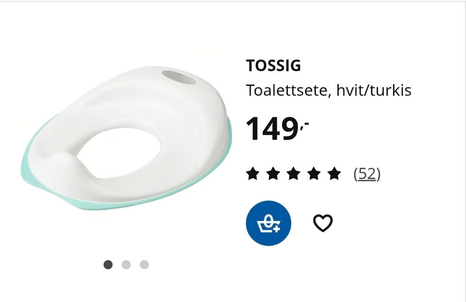Image resolution: width=466 pixels, height=302 pixels.
Task: Click the second rating star
Action: pos(273,173)
